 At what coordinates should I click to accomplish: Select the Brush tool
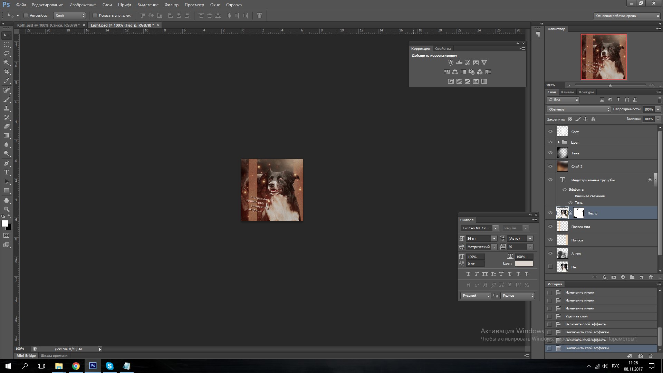coord(7,99)
